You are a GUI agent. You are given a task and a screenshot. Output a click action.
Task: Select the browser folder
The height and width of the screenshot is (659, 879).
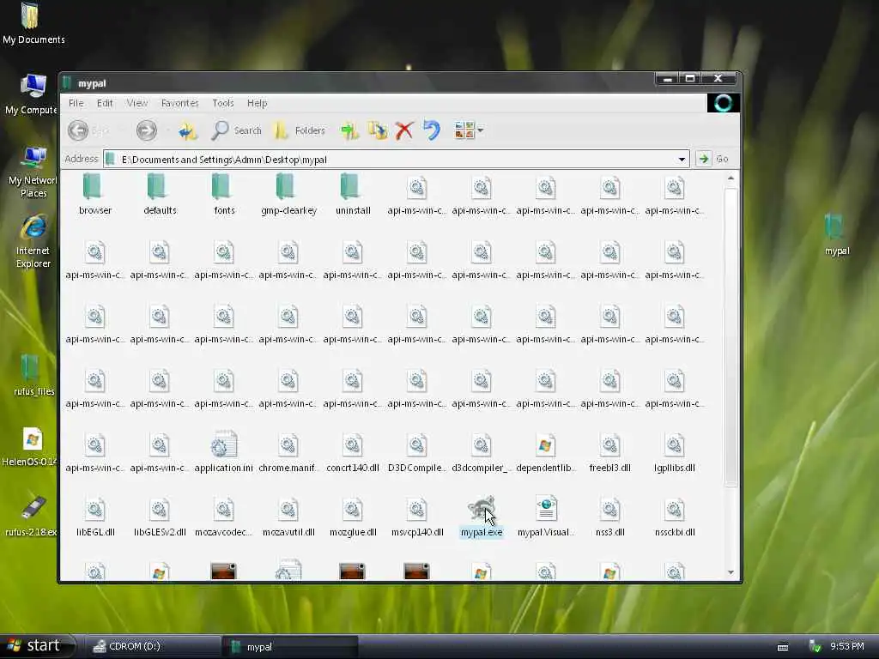[94, 194]
